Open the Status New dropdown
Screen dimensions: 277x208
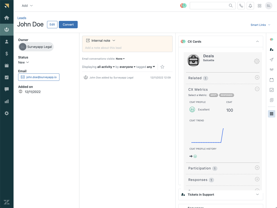point(24,63)
